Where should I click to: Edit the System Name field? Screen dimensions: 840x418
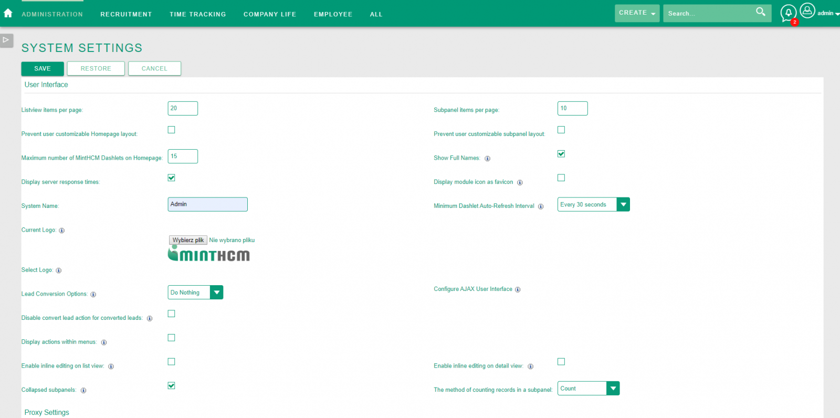click(x=207, y=204)
